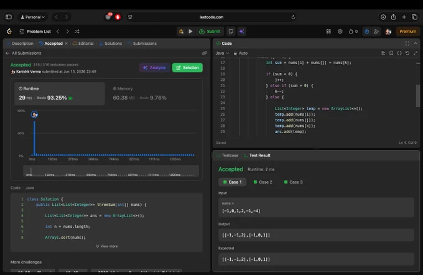The image size is (423, 275).
Task: Run code with the play icon
Action: click(190, 32)
